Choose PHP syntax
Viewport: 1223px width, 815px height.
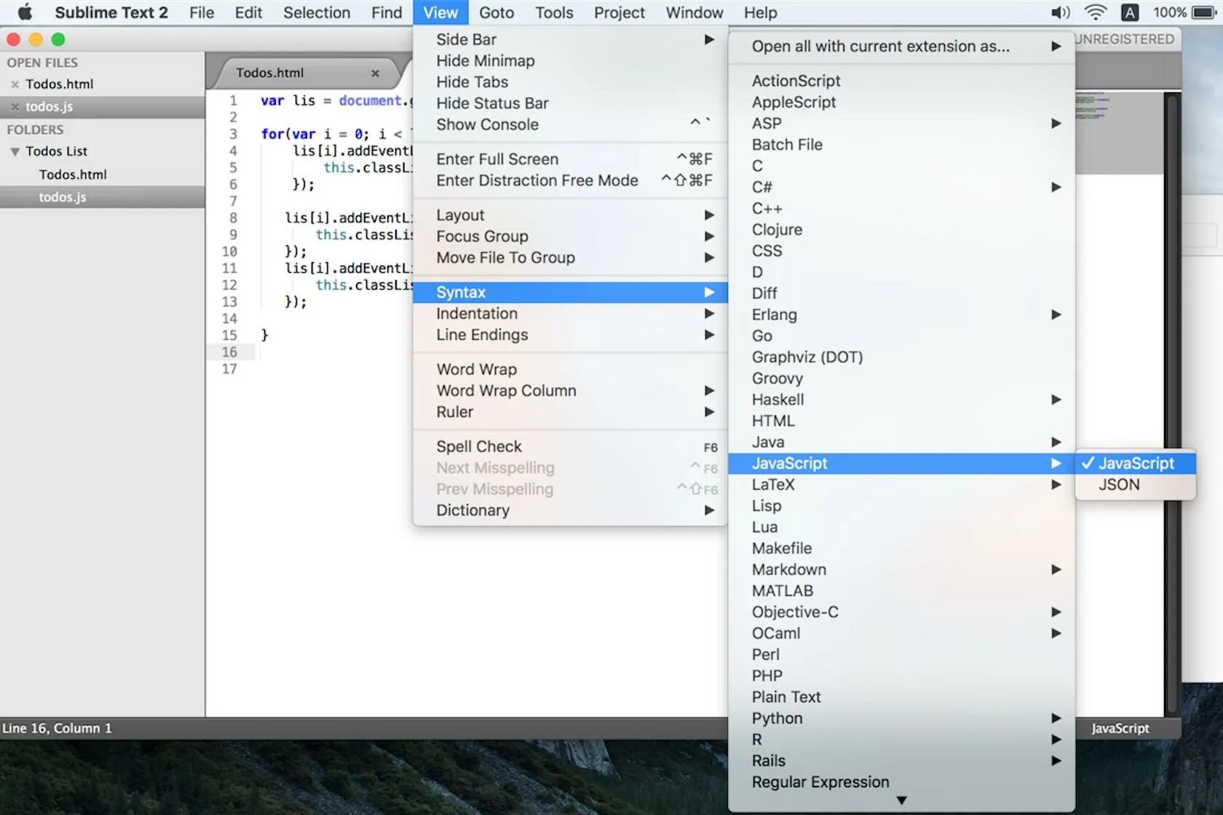click(901, 676)
